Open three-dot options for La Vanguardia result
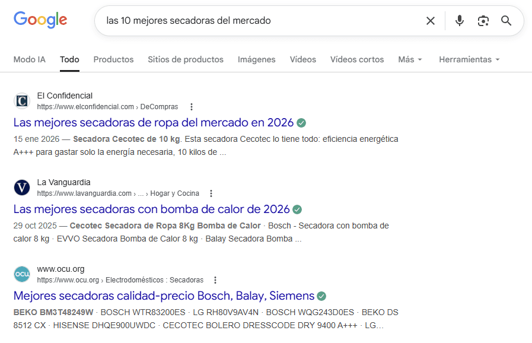This screenshot has width=532, height=343. [211, 193]
